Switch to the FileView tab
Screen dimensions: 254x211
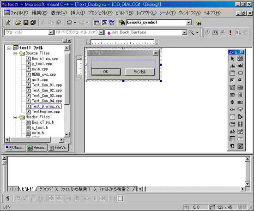pyautogui.click(x=58, y=148)
